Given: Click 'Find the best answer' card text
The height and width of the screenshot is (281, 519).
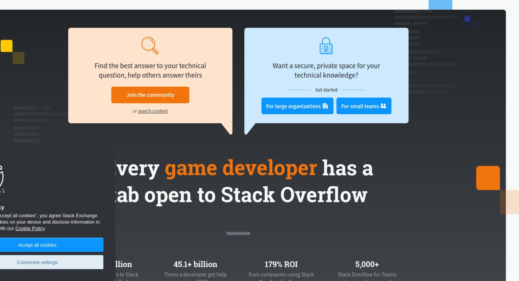Looking at the screenshot, I should (150, 70).
